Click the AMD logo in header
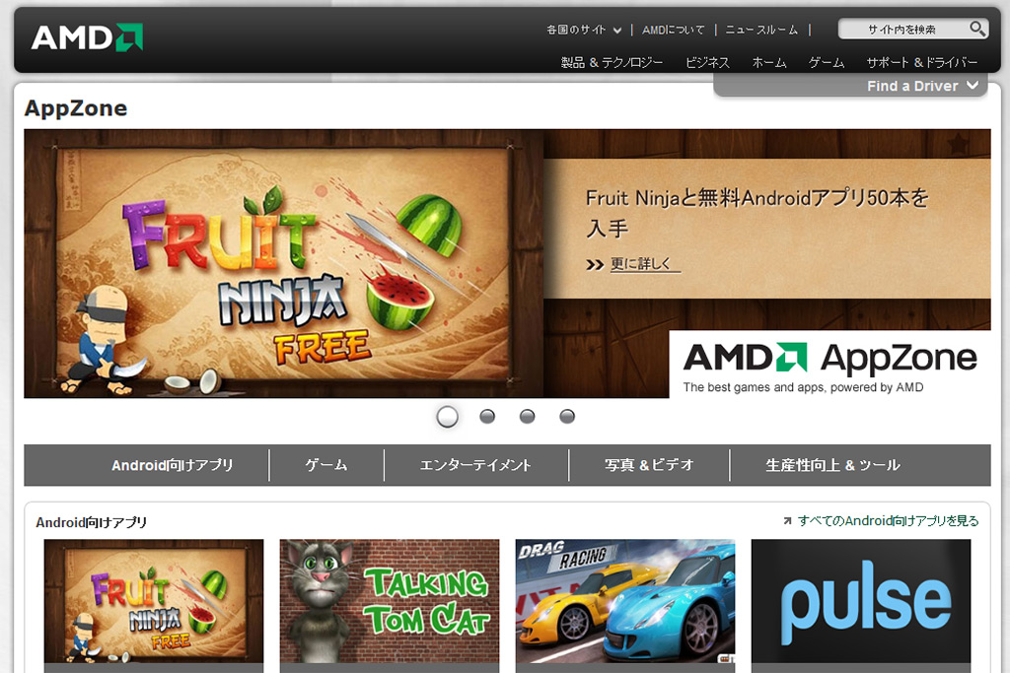 (87, 37)
